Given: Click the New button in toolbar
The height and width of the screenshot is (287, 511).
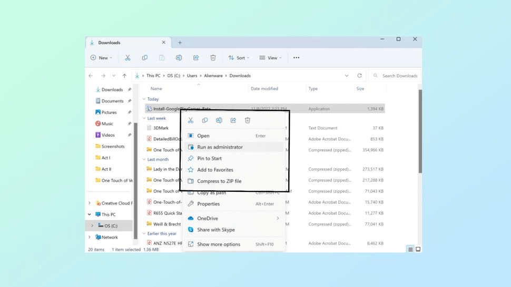Looking at the screenshot, I should point(101,58).
